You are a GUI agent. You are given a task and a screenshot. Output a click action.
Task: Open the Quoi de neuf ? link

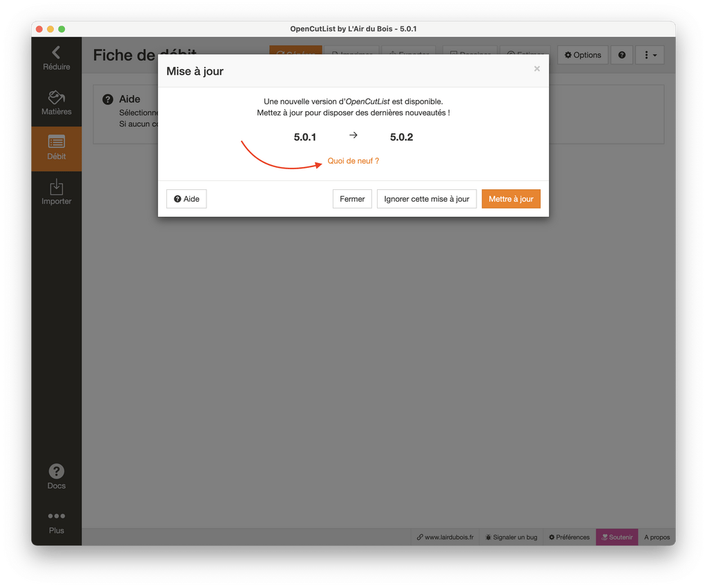[353, 161]
